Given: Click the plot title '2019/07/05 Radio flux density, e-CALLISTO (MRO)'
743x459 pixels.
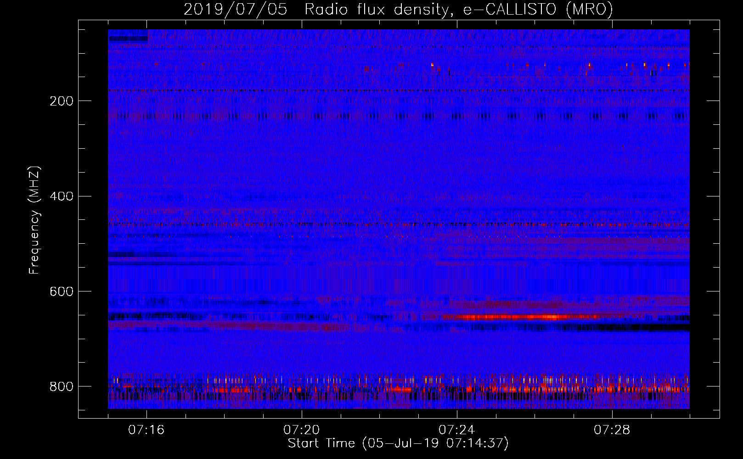Looking at the screenshot, I should (x=398, y=9).
